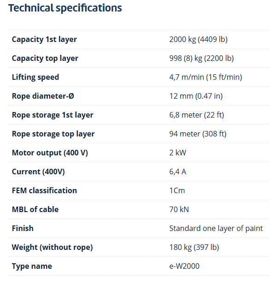Click the e-W2000 type name value
This screenshot has width=269, height=284.
[x=184, y=266]
